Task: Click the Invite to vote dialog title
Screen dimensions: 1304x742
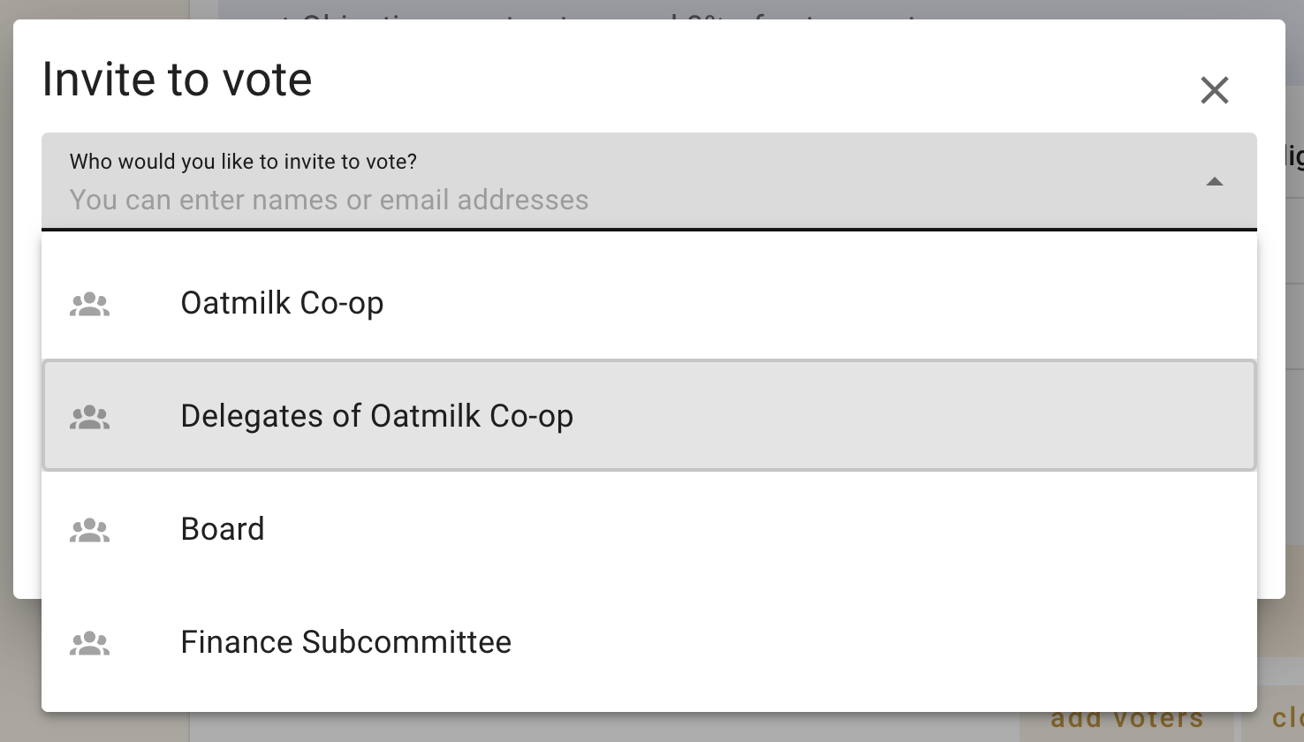Action: tap(178, 79)
